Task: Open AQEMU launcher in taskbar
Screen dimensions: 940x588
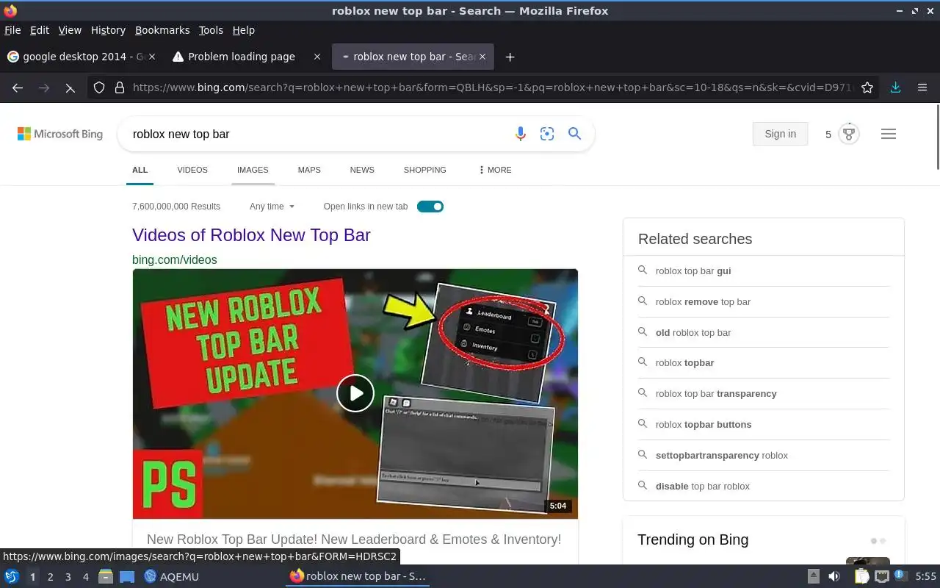Action: pos(172,576)
